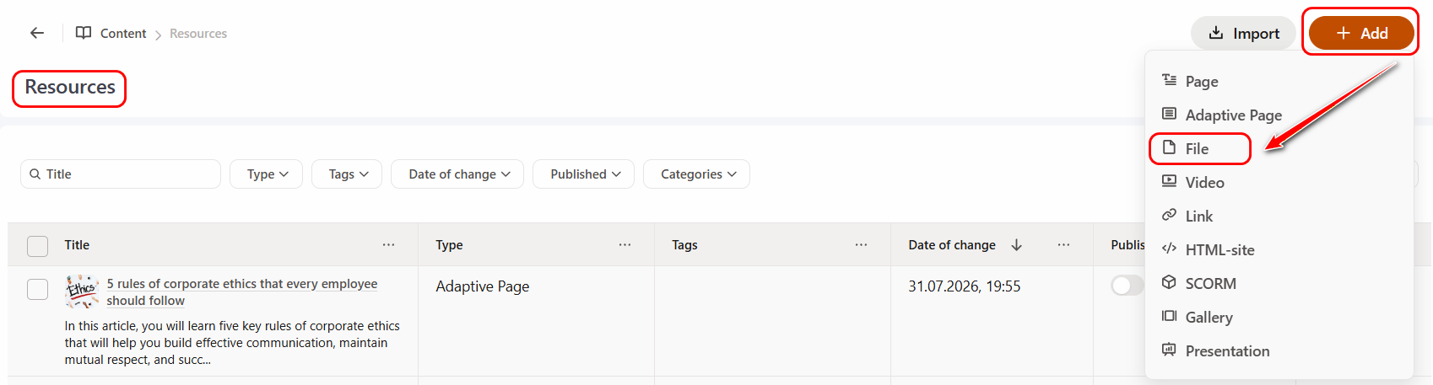Screen dimensions: 1433x385
Task: Open the Type column three-dot menu
Action: point(625,245)
